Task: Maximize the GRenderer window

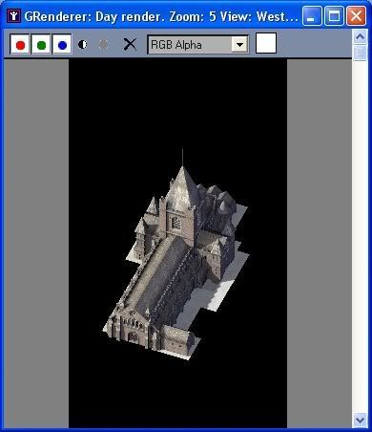Action: tap(334, 15)
